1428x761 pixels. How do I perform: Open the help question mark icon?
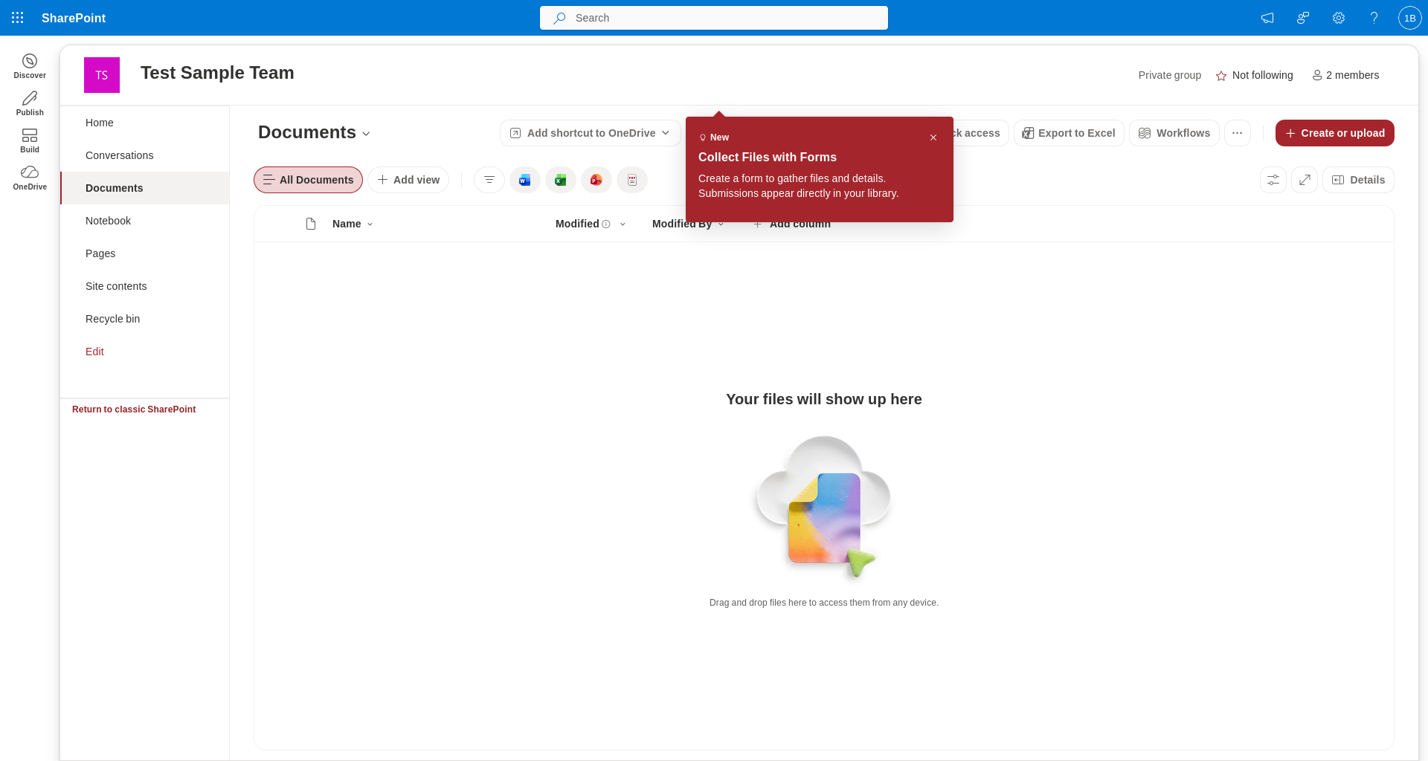coord(1374,18)
